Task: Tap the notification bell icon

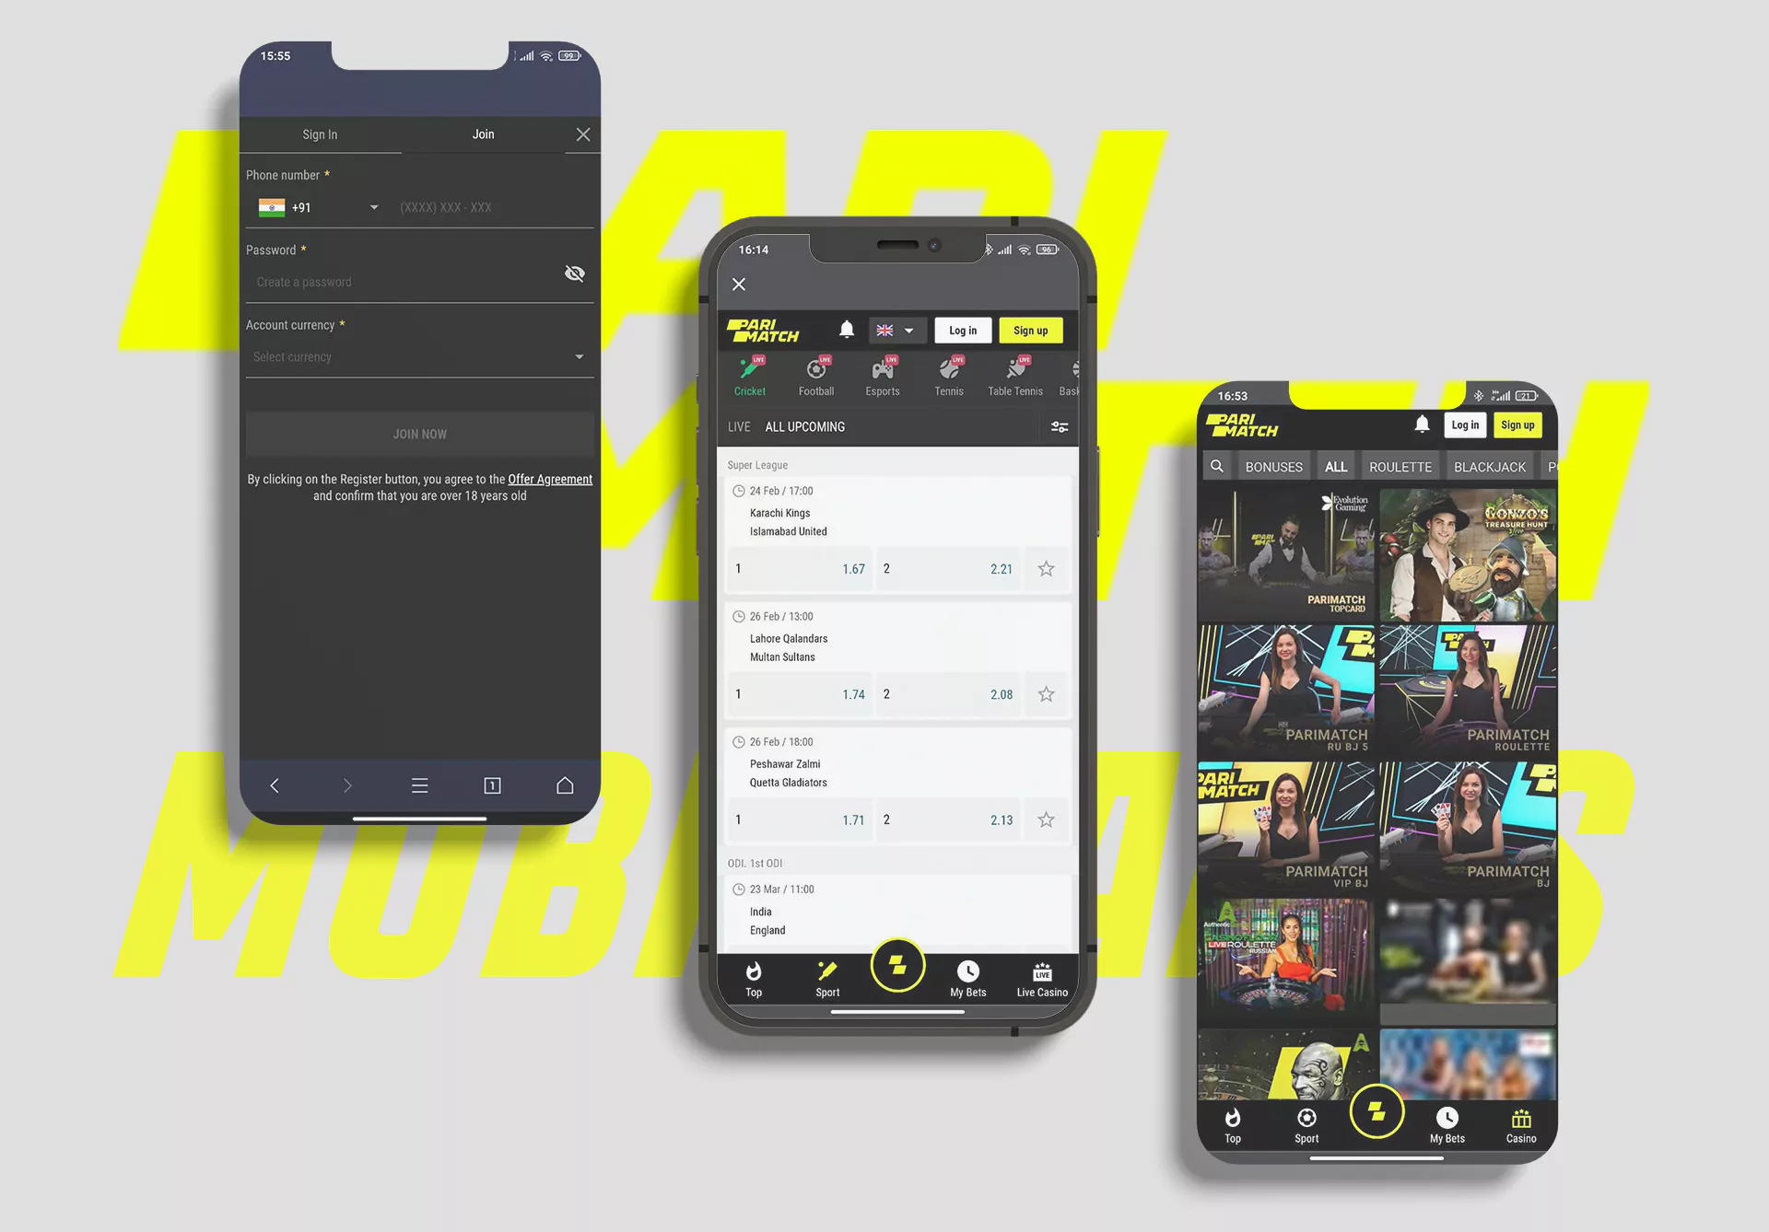Action: [846, 331]
